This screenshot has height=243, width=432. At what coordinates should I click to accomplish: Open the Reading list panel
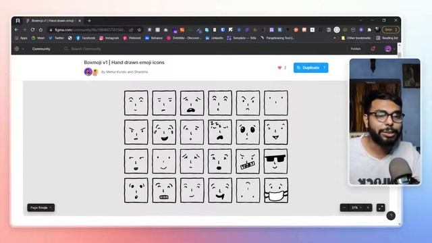387,38
